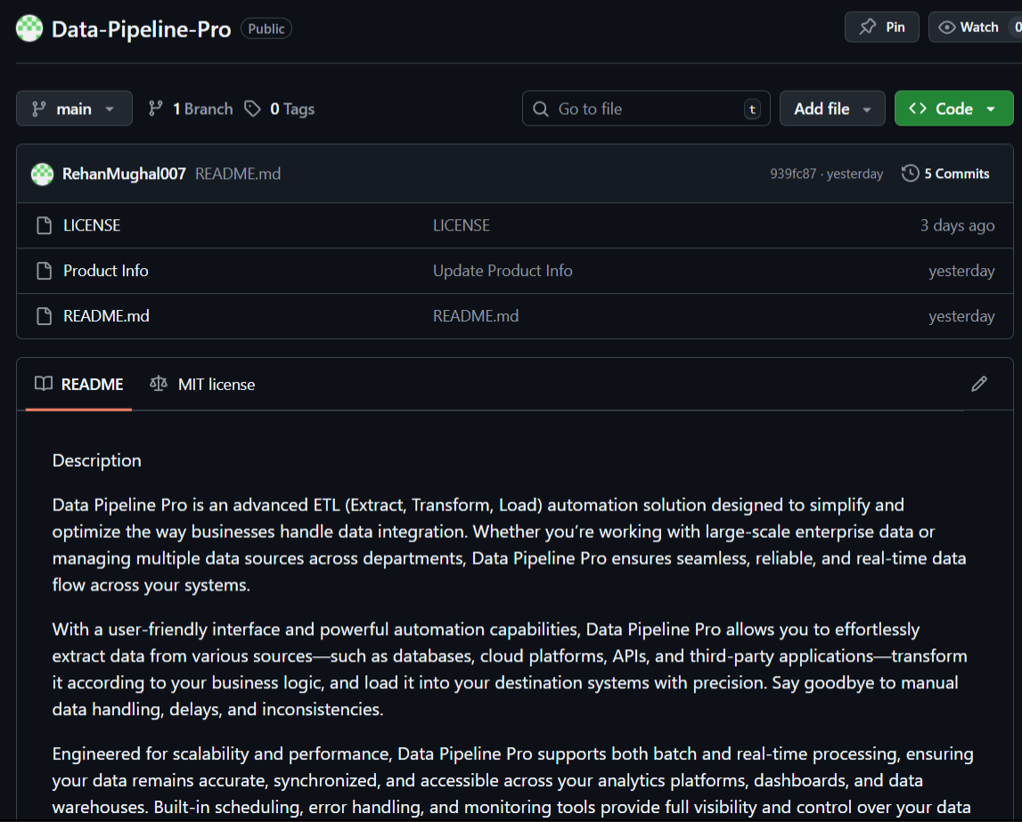Expand the green Code dropdown

click(x=953, y=109)
